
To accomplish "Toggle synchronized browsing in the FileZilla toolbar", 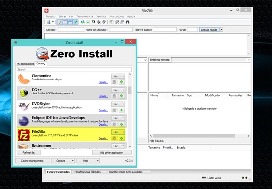I will (x=122, y=22).
